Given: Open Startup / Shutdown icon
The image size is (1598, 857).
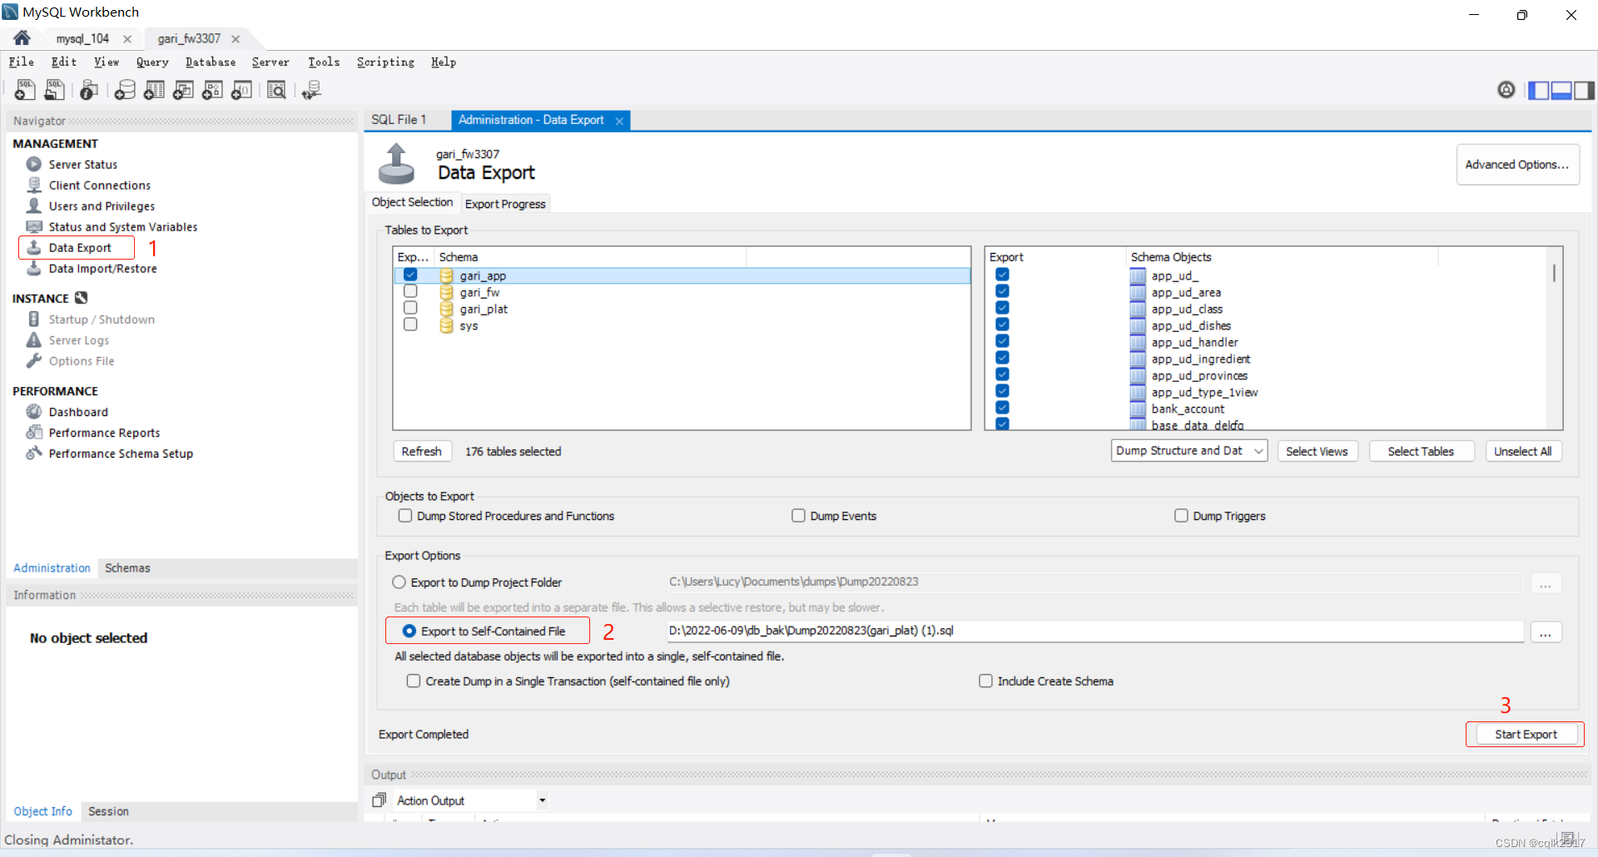Looking at the screenshot, I should click(x=34, y=319).
